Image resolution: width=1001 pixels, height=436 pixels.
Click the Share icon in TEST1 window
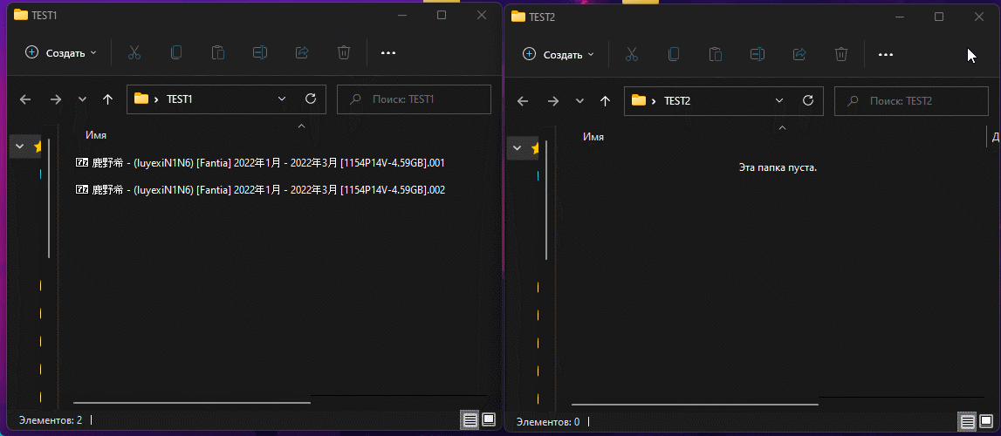coord(302,53)
